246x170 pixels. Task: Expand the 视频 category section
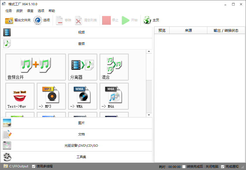[x=77, y=32]
